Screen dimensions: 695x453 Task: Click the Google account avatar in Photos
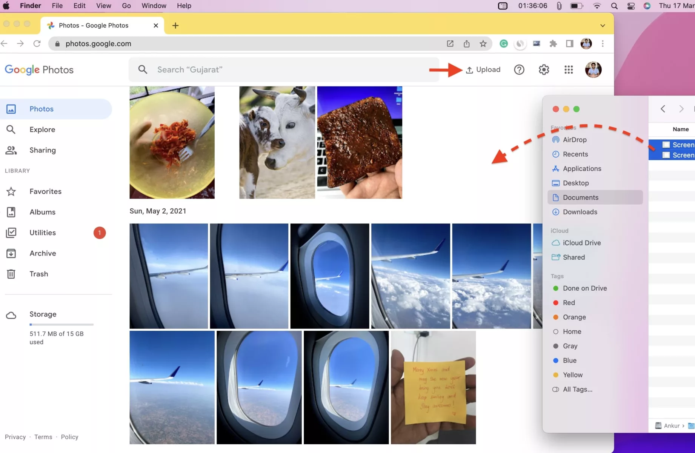593,69
